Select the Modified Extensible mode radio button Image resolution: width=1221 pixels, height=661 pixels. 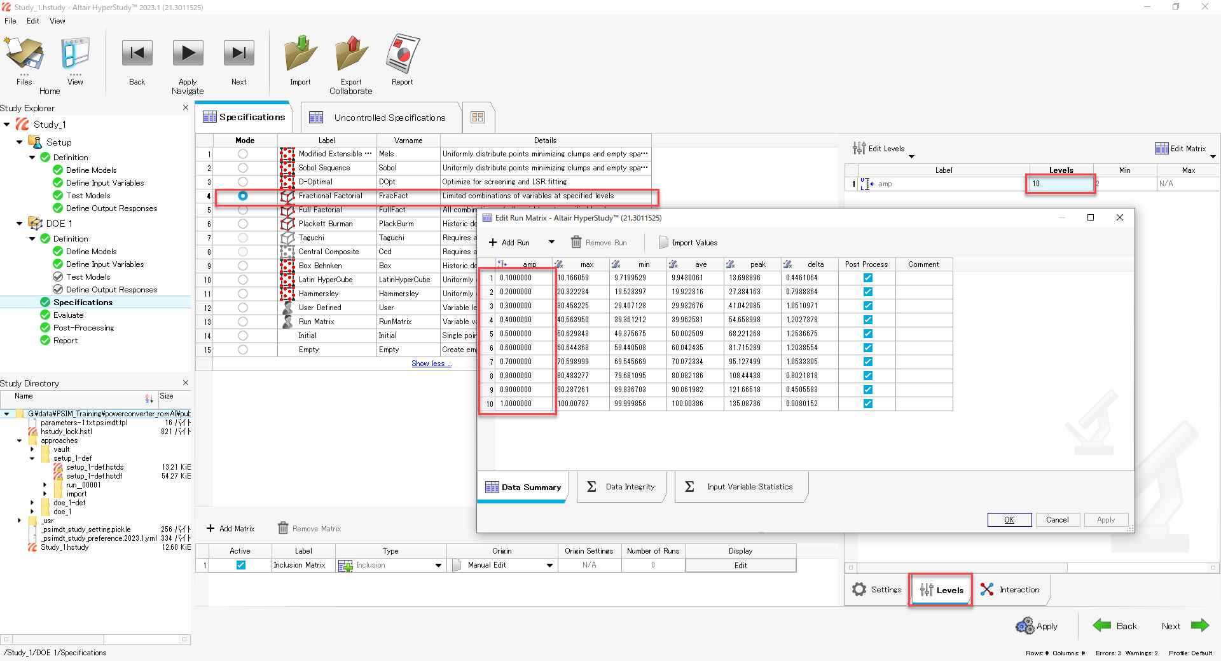point(243,154)
